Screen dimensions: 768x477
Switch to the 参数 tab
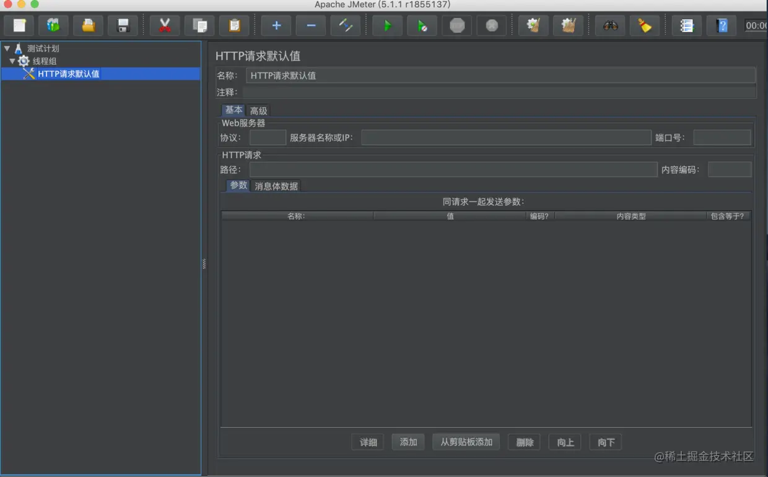click(x=238, y=185)
